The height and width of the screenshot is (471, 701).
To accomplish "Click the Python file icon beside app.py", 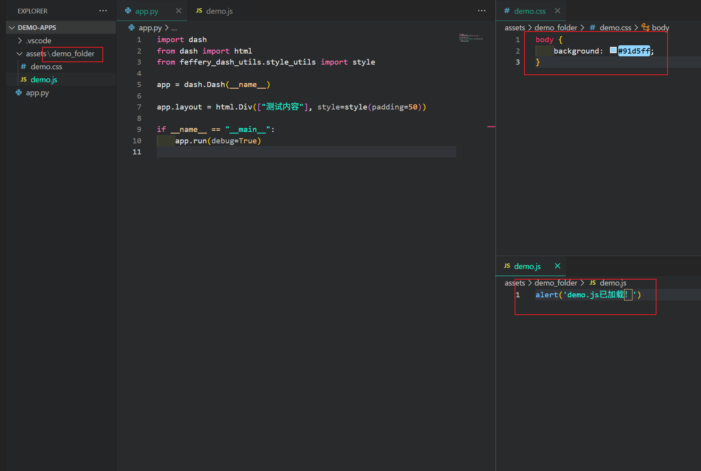I will [19, 93].
